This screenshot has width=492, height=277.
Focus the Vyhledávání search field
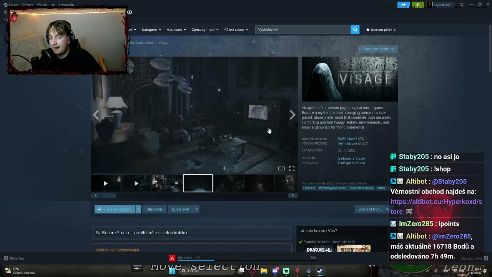pos(303,30)
